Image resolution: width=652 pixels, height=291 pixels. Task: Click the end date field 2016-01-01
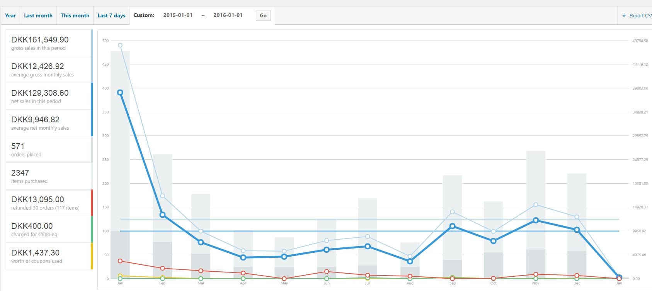coord(228,15)
